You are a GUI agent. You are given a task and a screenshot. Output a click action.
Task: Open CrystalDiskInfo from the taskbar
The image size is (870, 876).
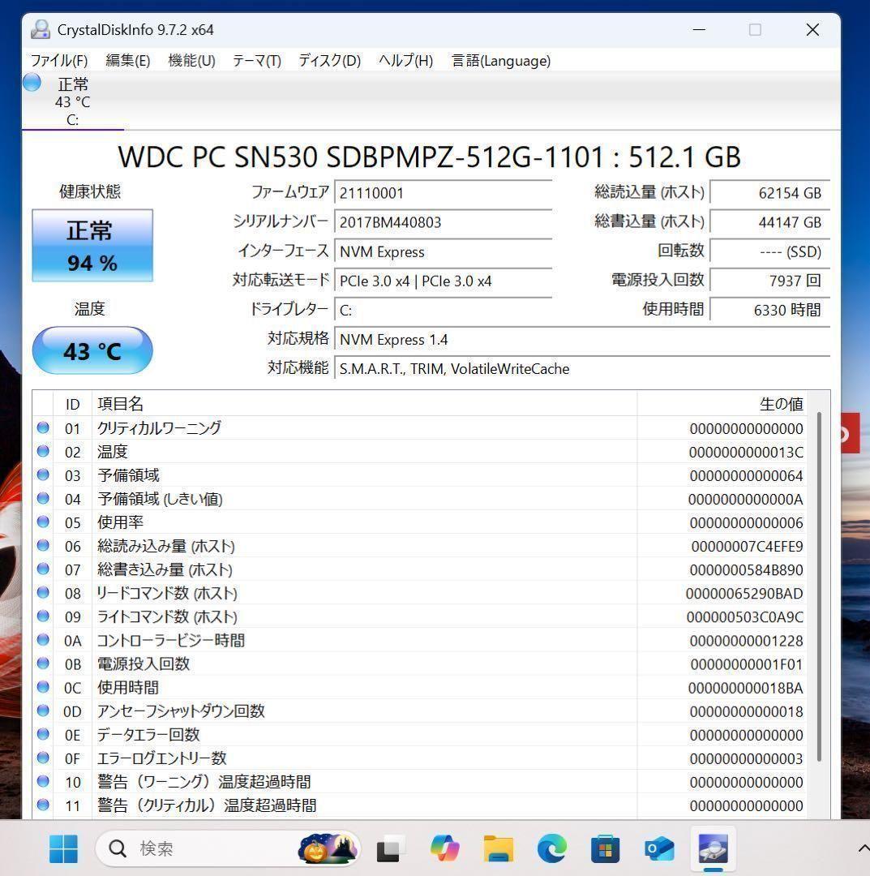point(711,848)
